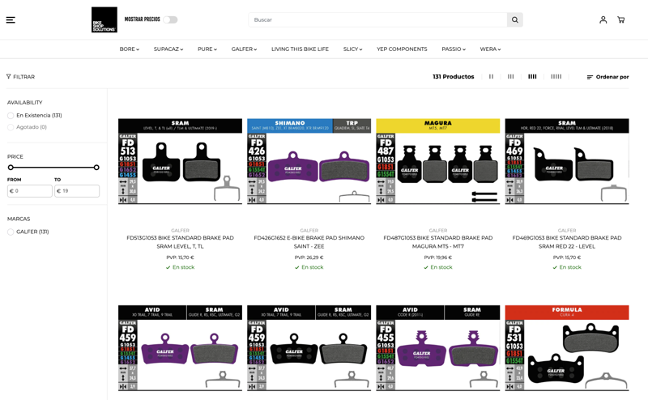This screenshot has width=648, height=400.
Task: Expand the PURE menu dropdown
Action: click(207, 49)
